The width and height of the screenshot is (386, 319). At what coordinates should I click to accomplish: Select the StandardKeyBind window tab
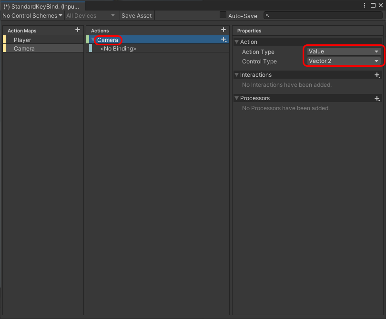(42, 7)
